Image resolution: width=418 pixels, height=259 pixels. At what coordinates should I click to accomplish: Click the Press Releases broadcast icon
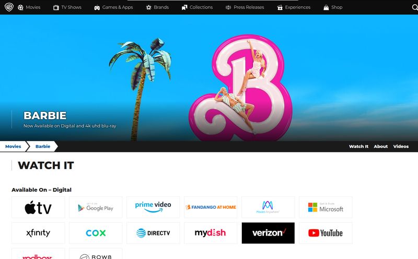pyautogui.click(x=228, y=7)
